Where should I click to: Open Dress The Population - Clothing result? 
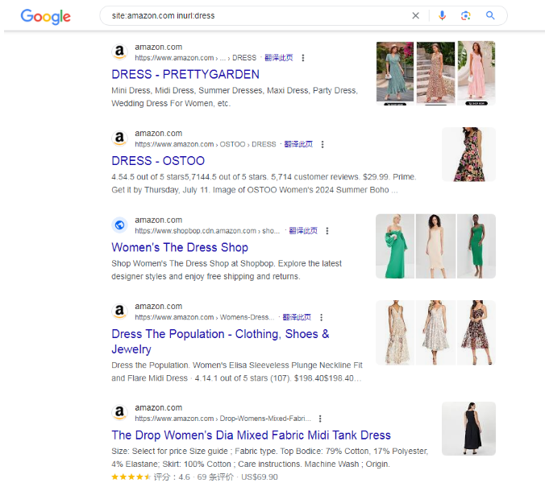pos(220,341)
